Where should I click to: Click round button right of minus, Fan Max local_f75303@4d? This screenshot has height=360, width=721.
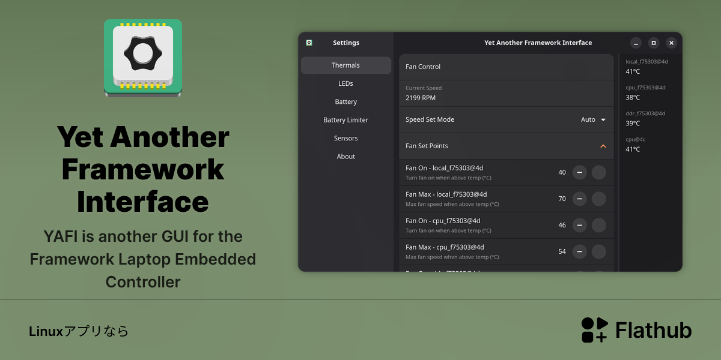click(599, 199)
